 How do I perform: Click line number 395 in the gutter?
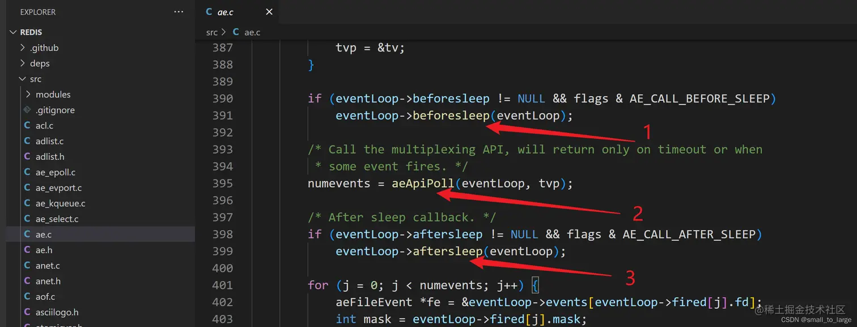click(x=222, y=184)
